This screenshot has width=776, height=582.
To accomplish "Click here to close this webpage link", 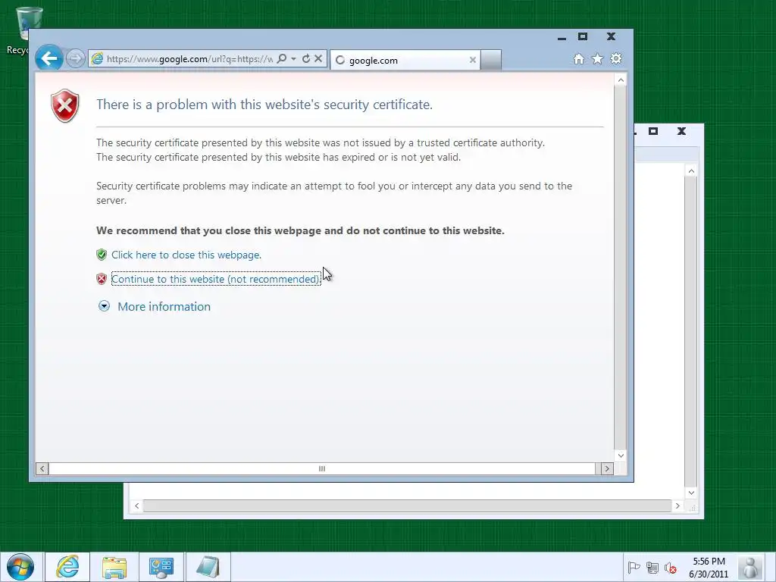I will 186,255.
